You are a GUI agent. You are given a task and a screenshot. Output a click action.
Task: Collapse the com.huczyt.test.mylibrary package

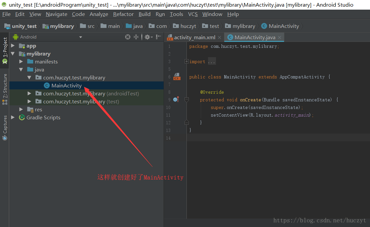pyautogui.click(x=29, y=77)
